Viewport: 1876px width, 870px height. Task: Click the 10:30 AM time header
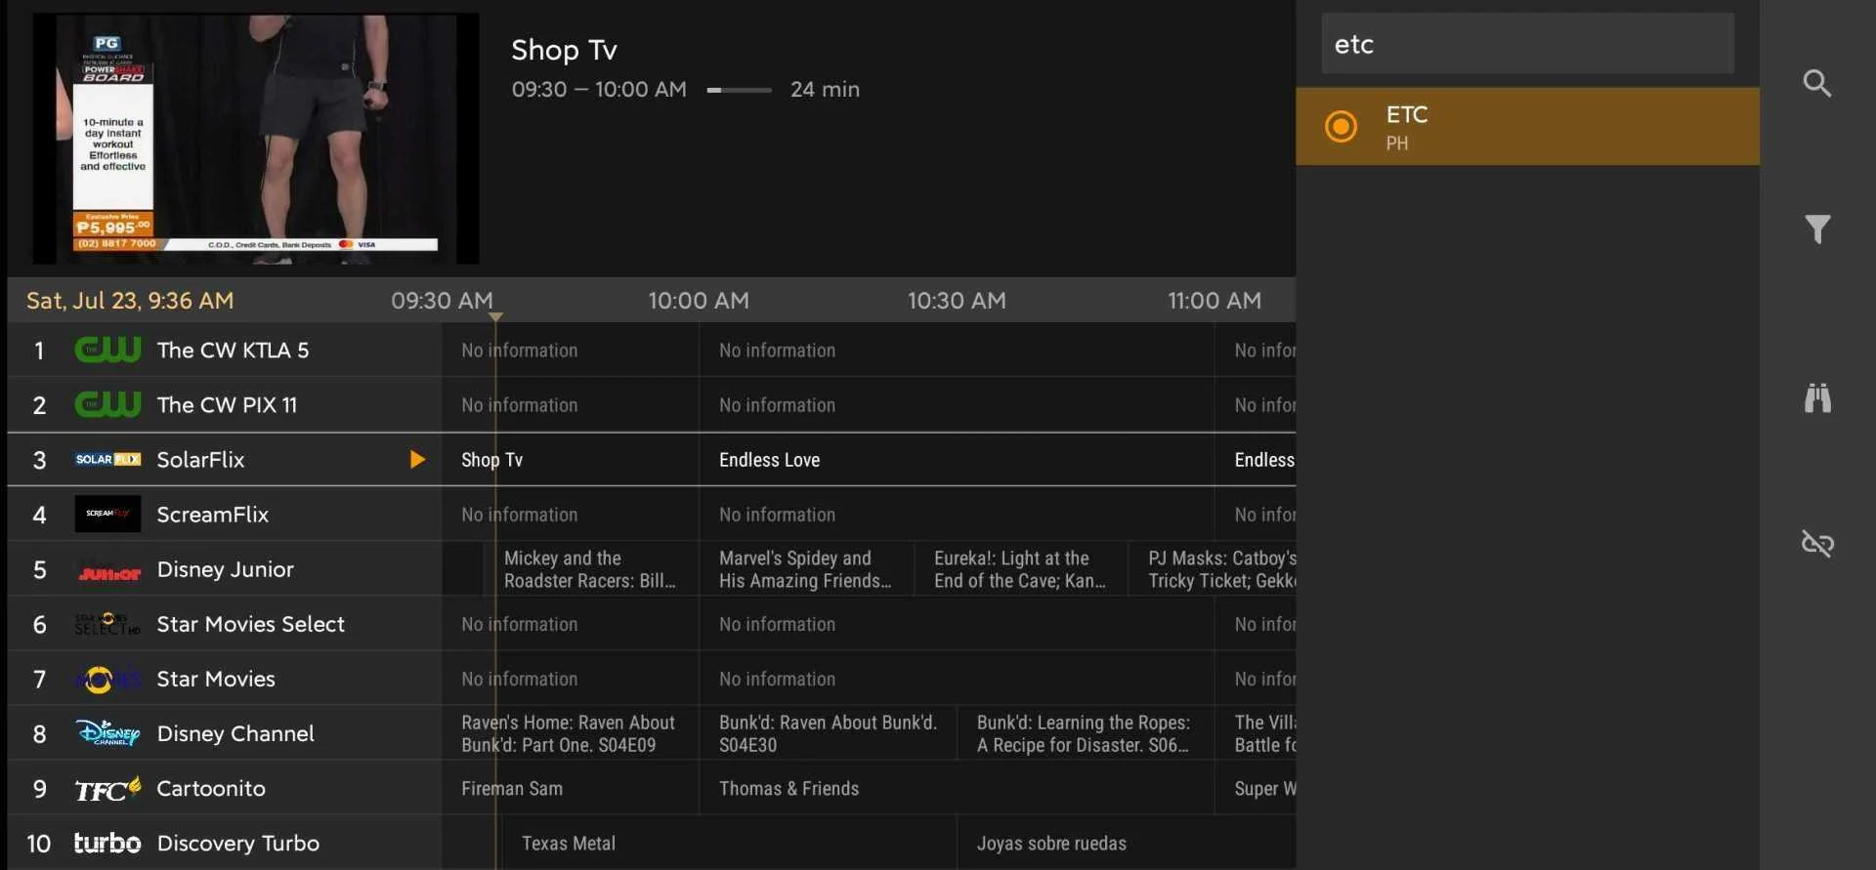click(x=957, y=301)
